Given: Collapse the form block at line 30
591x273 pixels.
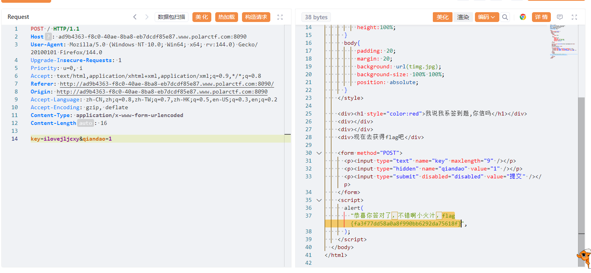Looking at the screenshot, I should (319, 153).
